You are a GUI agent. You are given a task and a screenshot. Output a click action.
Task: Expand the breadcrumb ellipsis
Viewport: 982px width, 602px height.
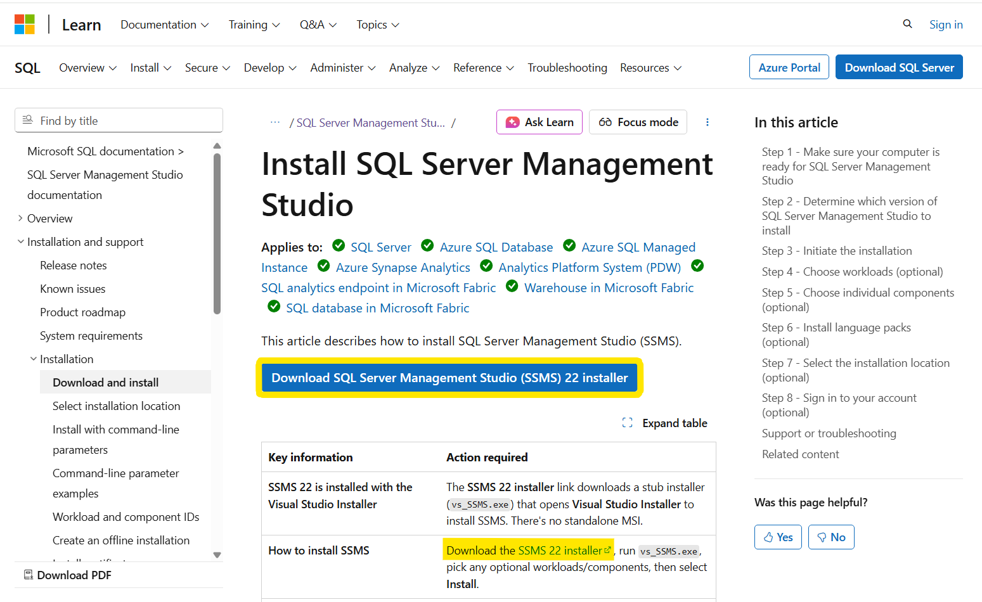(x=275, y=122)
